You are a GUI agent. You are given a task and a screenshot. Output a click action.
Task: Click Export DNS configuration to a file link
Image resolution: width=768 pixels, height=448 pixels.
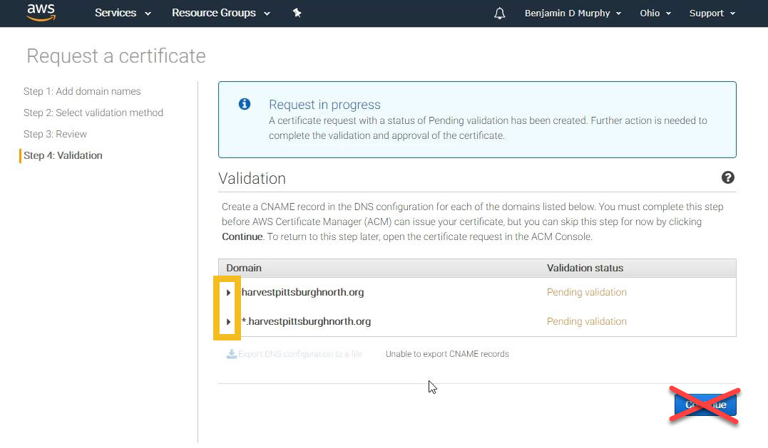click(x=299, y=353)
